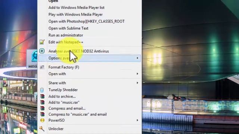Click the Unlocker wand icon
This screenshot has width=239, height=134.
42,129
